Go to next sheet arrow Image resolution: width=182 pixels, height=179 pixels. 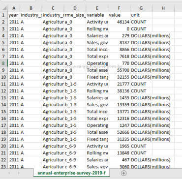pos(19,173)
